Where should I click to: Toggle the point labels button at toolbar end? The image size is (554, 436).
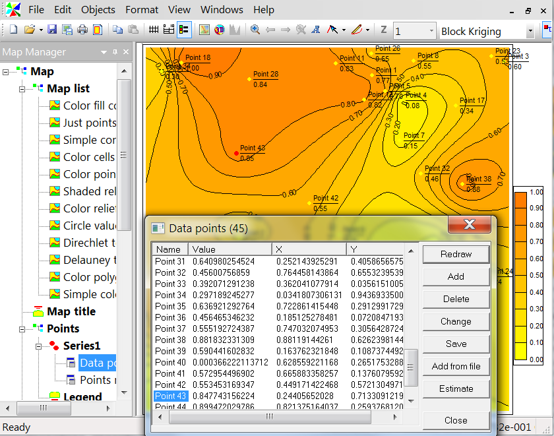pyautogui.click(x=547, y=30)
